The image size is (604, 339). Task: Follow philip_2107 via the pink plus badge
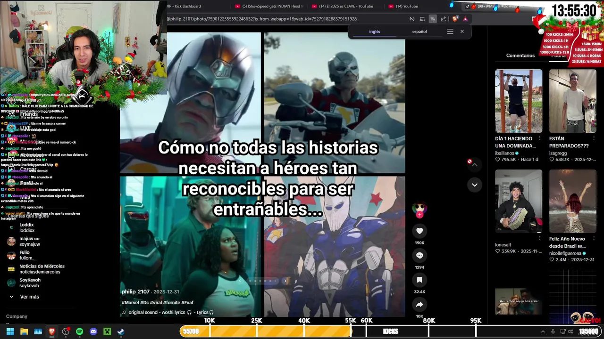tap(419, 215)
